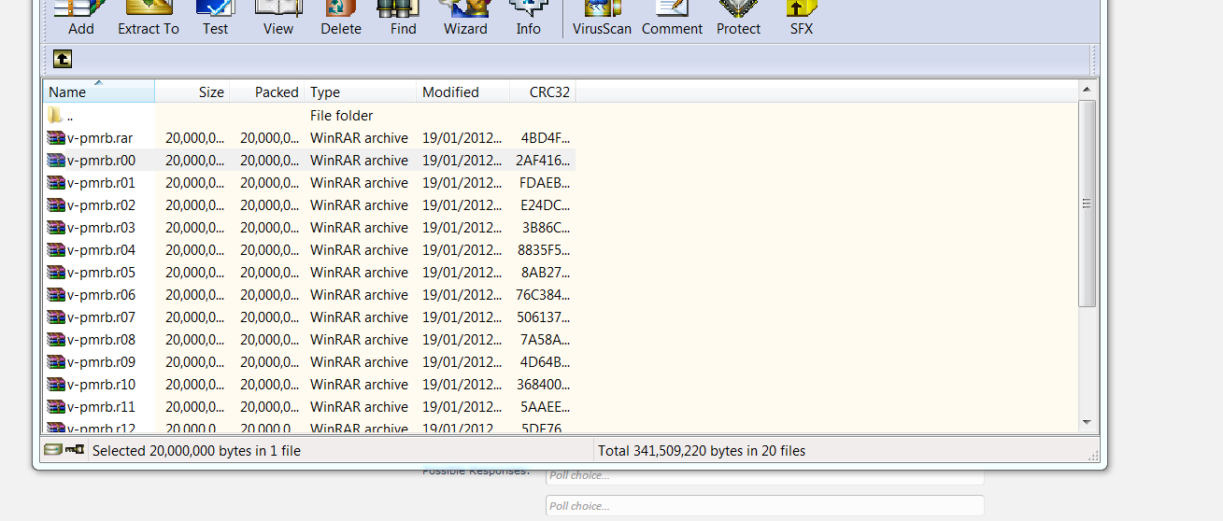Screen dimensions: 1223x521
Task: Click scrollbar down arrow in file list
Action: (x=1087, y=422)
